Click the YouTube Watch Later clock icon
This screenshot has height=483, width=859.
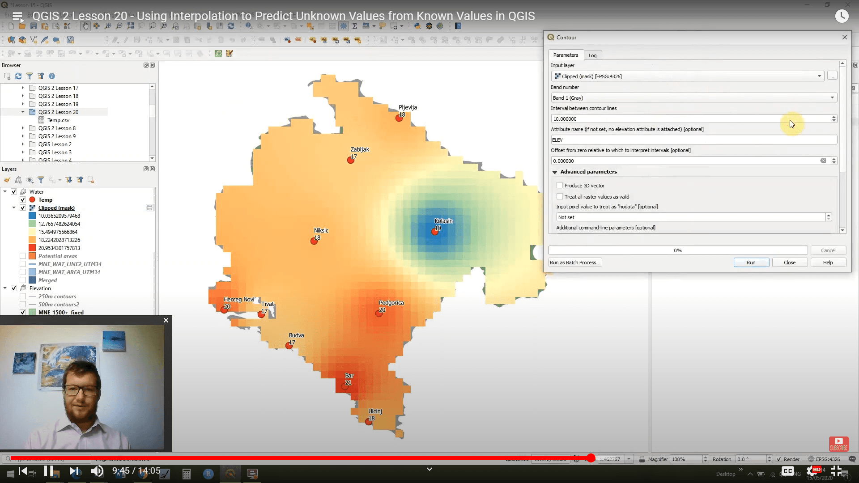coord(842,16)
